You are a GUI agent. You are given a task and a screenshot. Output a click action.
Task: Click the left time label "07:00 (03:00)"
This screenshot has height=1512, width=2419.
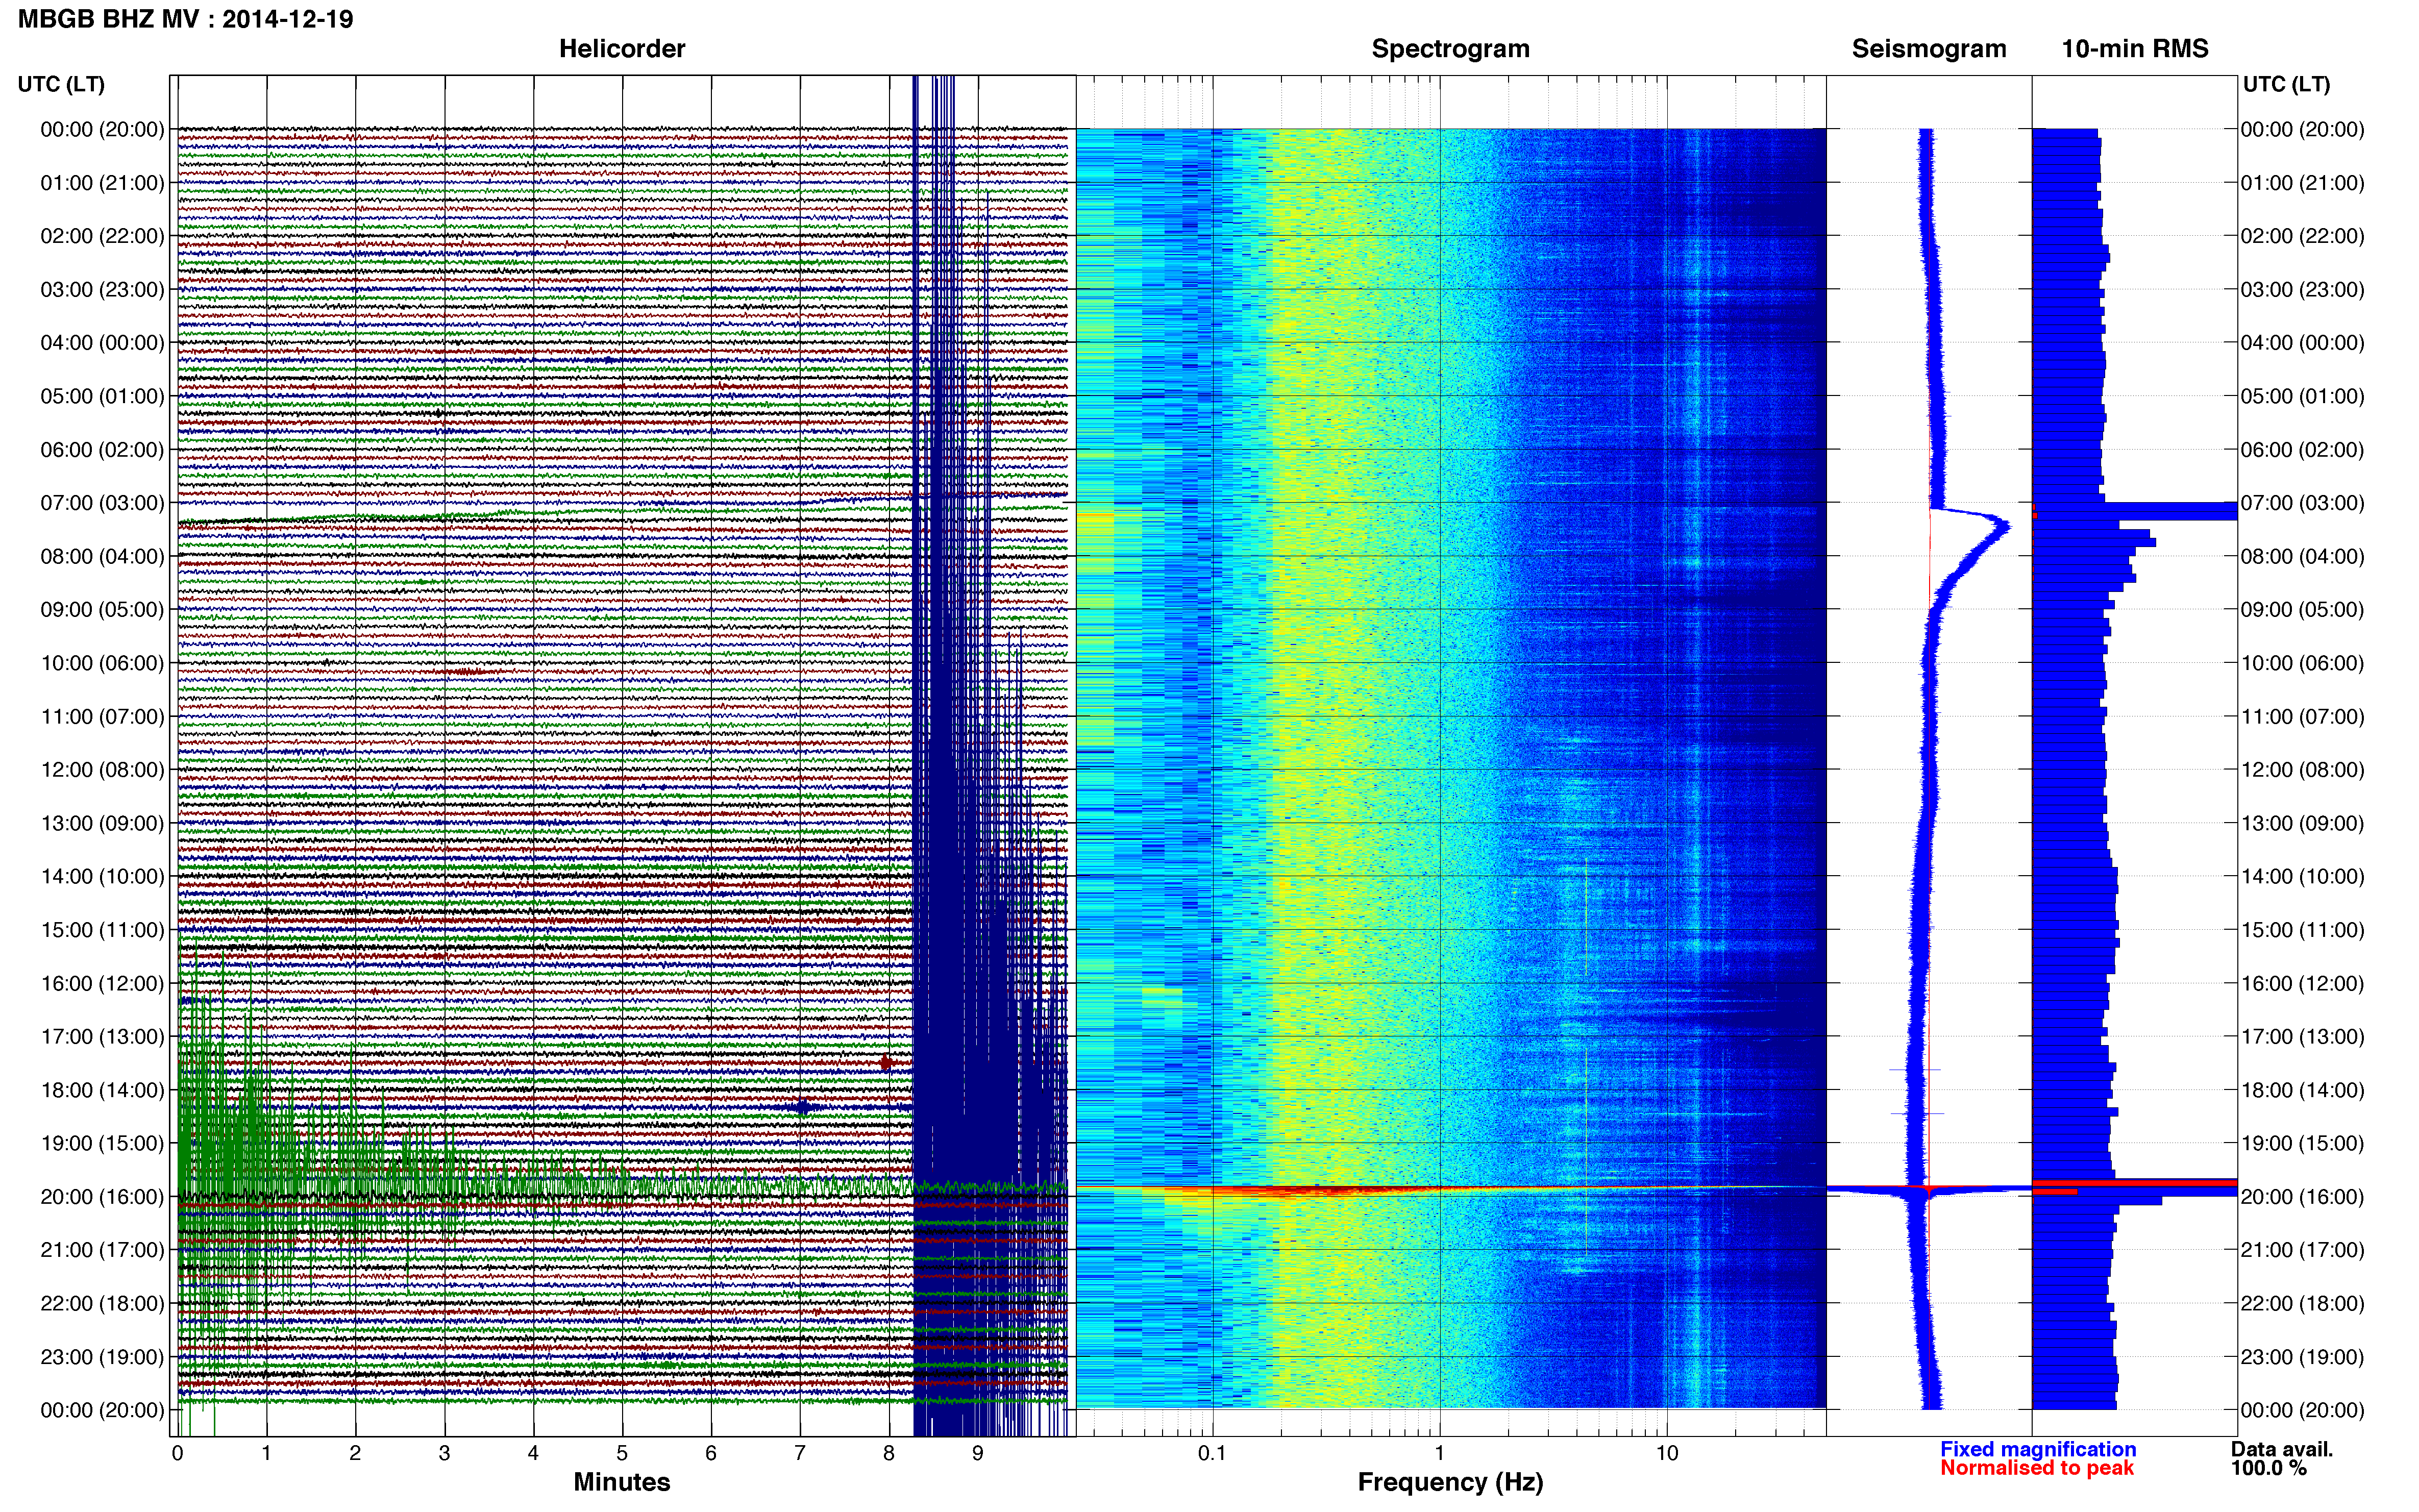102,503
